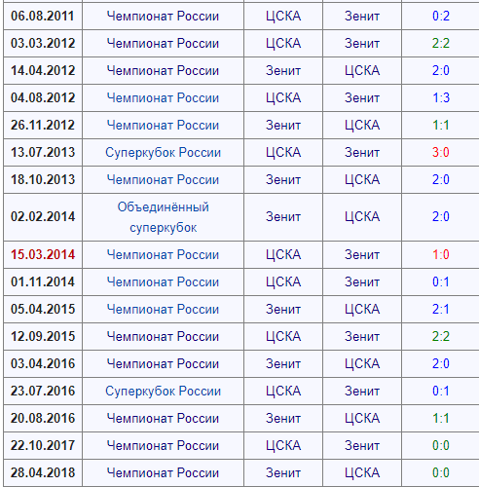Click ЦСКА in the 04.08.2012 row
The height and width of the screenshot is (487, 479).
[283, 97]
